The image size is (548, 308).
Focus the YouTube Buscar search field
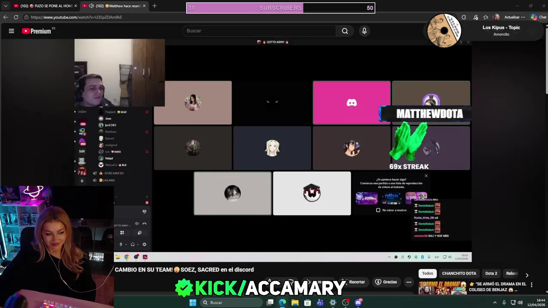click(x=259, y=31)
